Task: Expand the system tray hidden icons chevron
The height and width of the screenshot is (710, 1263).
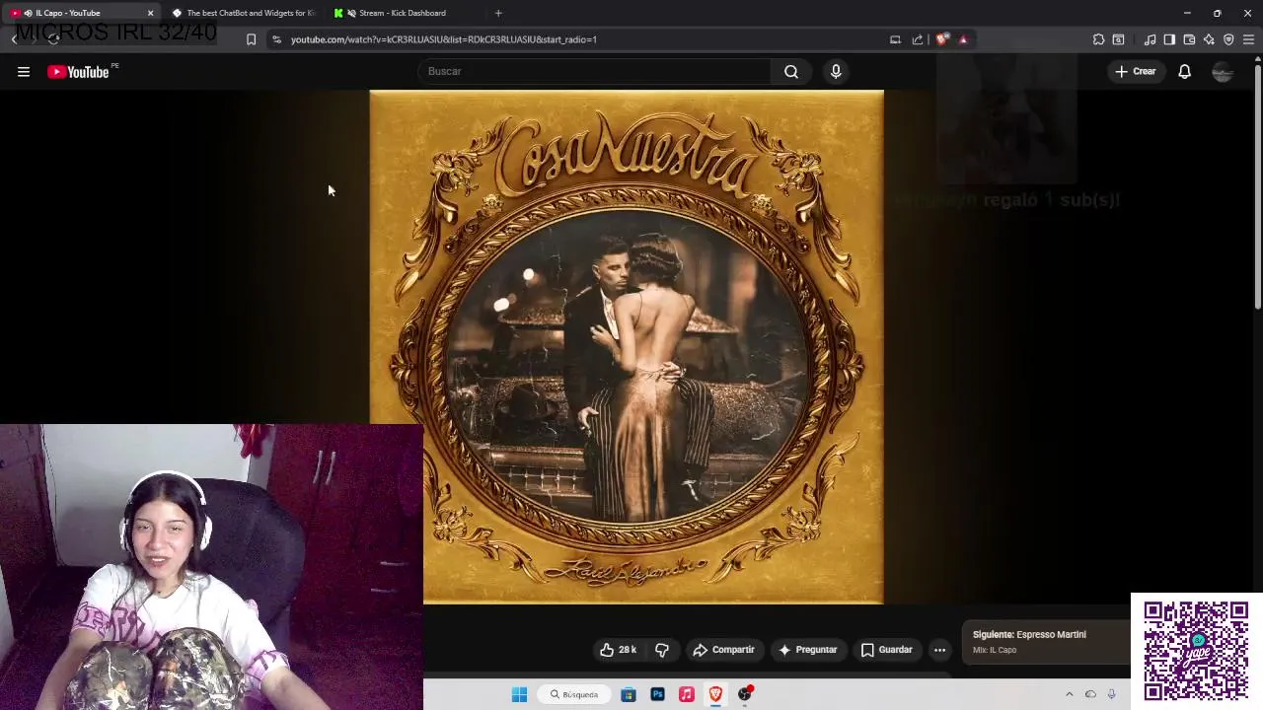Action: point(1069,694)
